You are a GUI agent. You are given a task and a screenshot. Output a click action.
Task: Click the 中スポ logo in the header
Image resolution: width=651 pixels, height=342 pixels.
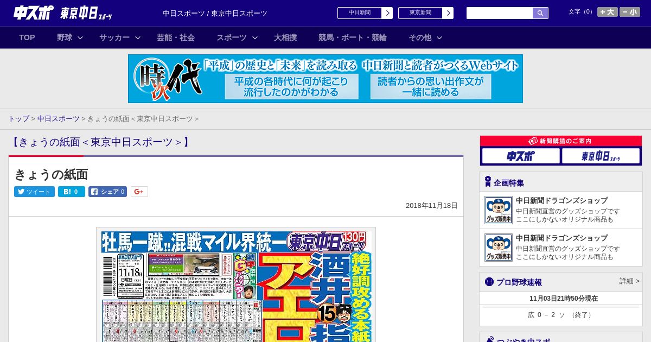(x=33, y=12)
